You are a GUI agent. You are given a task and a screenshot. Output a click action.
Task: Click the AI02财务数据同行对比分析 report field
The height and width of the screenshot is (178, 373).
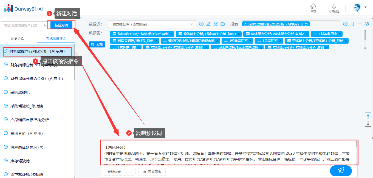(x=291, y=24)
